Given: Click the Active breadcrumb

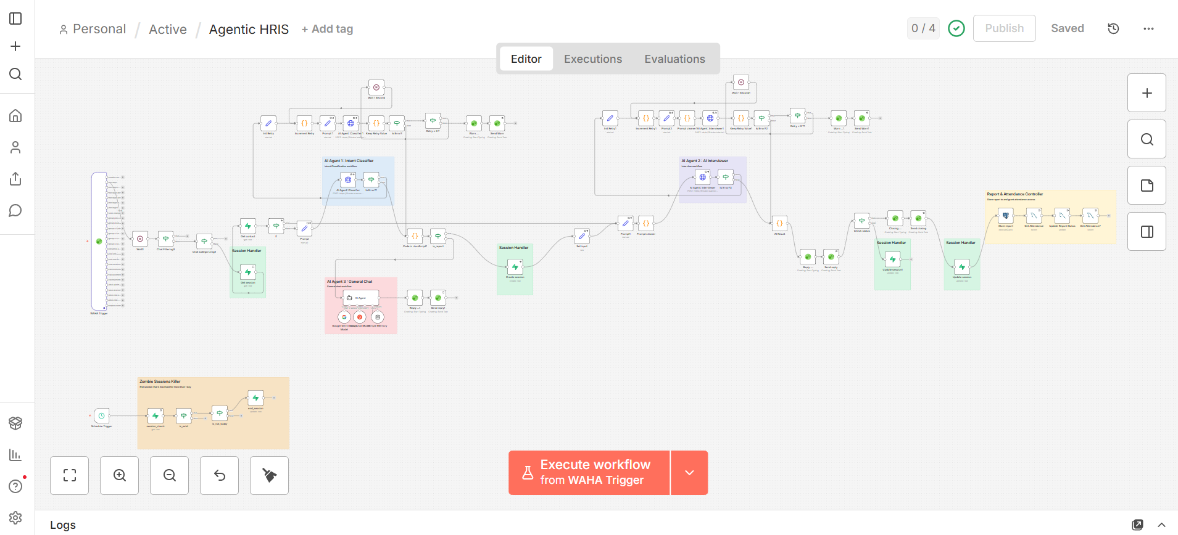Looking at the screenshot, I should pyautogui.click(x=168, y=29).
